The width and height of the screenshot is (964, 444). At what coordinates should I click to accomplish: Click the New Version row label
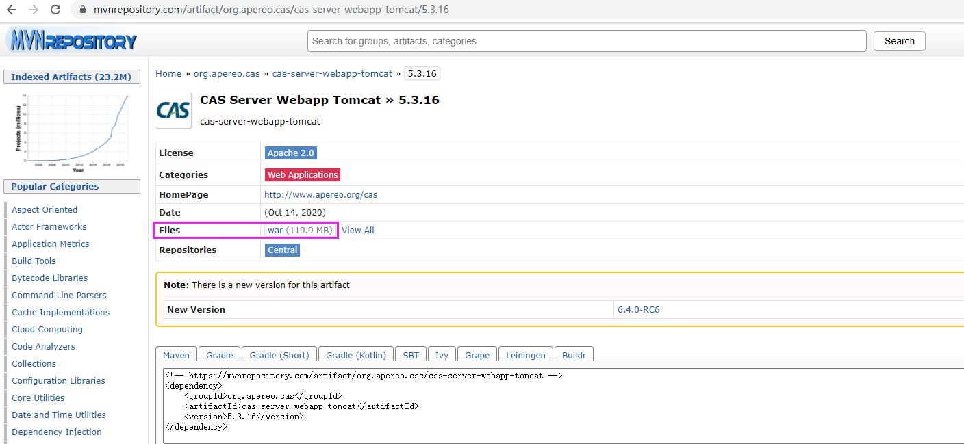click(196, 310)
